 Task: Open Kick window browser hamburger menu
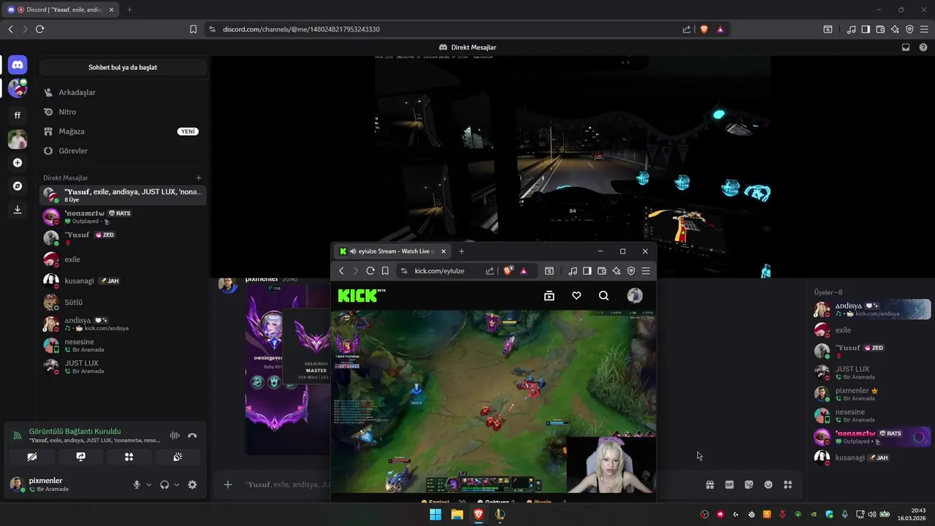click(646, 271)
